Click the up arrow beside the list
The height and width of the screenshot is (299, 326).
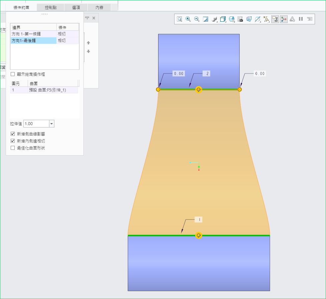[x=88, y=43]
